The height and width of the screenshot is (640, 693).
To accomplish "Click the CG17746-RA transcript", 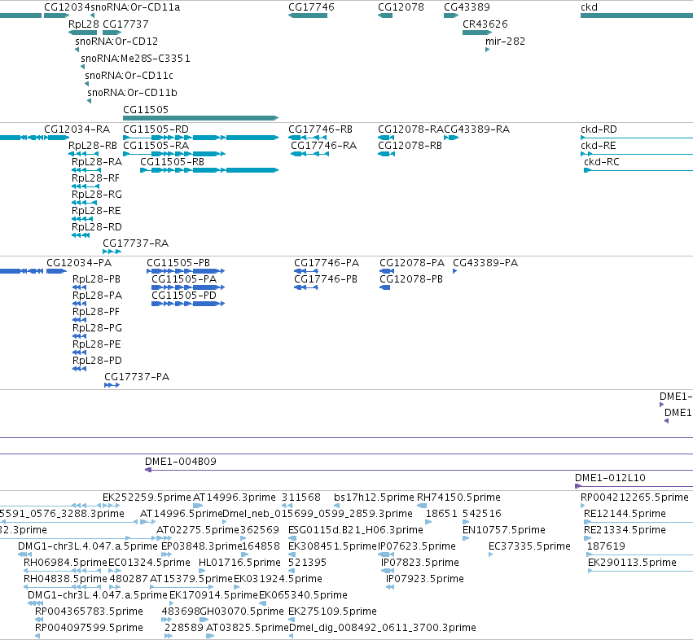I will tap(309, 154).
